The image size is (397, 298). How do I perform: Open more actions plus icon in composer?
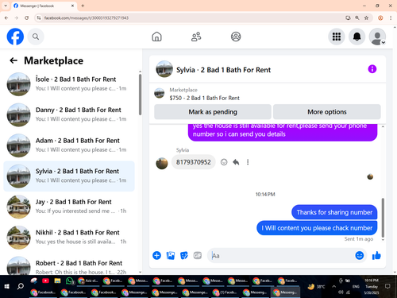[156, 256]
